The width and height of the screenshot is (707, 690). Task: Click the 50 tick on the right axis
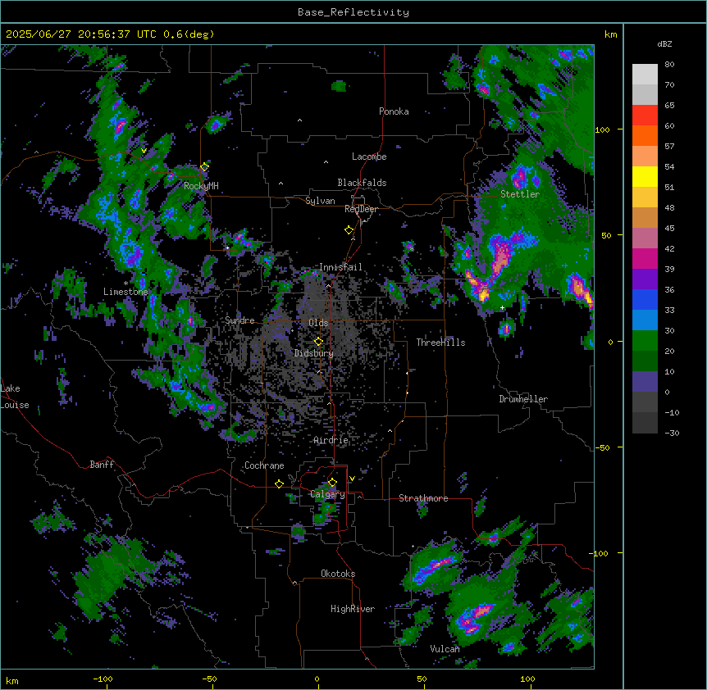pos(606,235)
